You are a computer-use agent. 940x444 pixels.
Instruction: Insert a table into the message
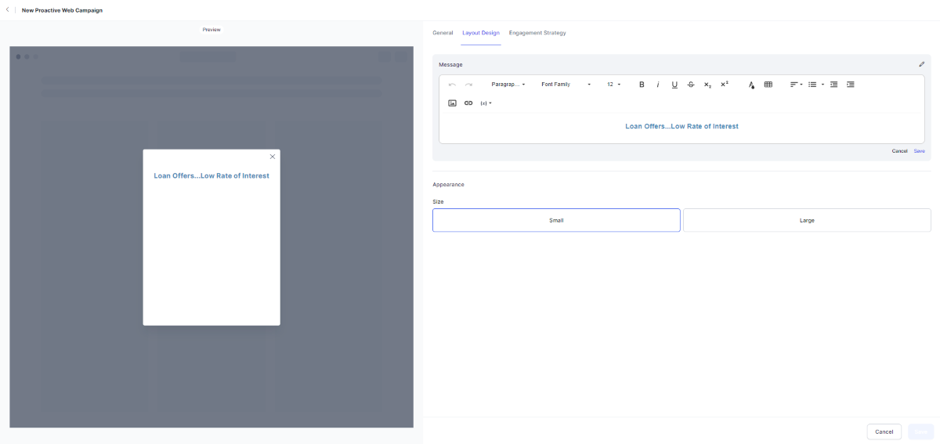(x=768, y=85)
